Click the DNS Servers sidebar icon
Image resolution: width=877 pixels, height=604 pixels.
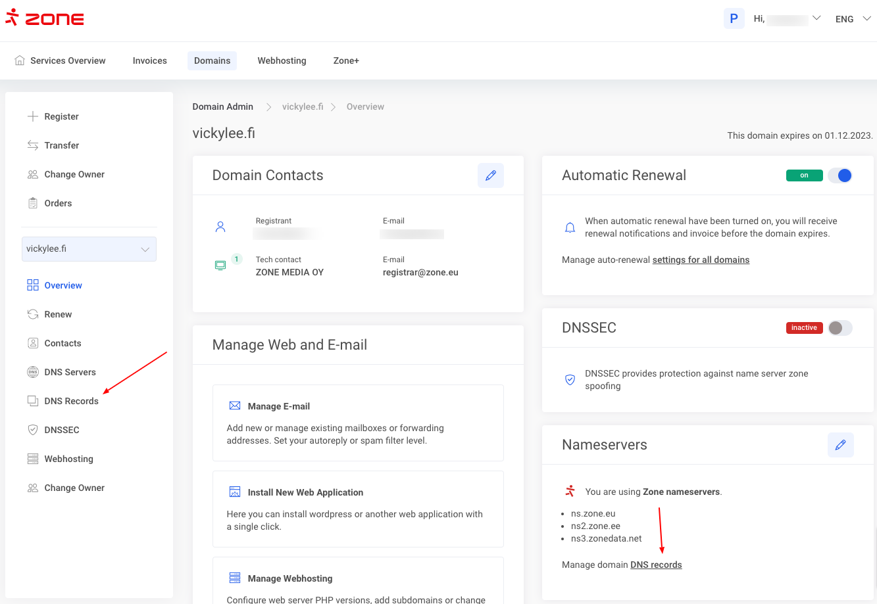coord(33,372)
